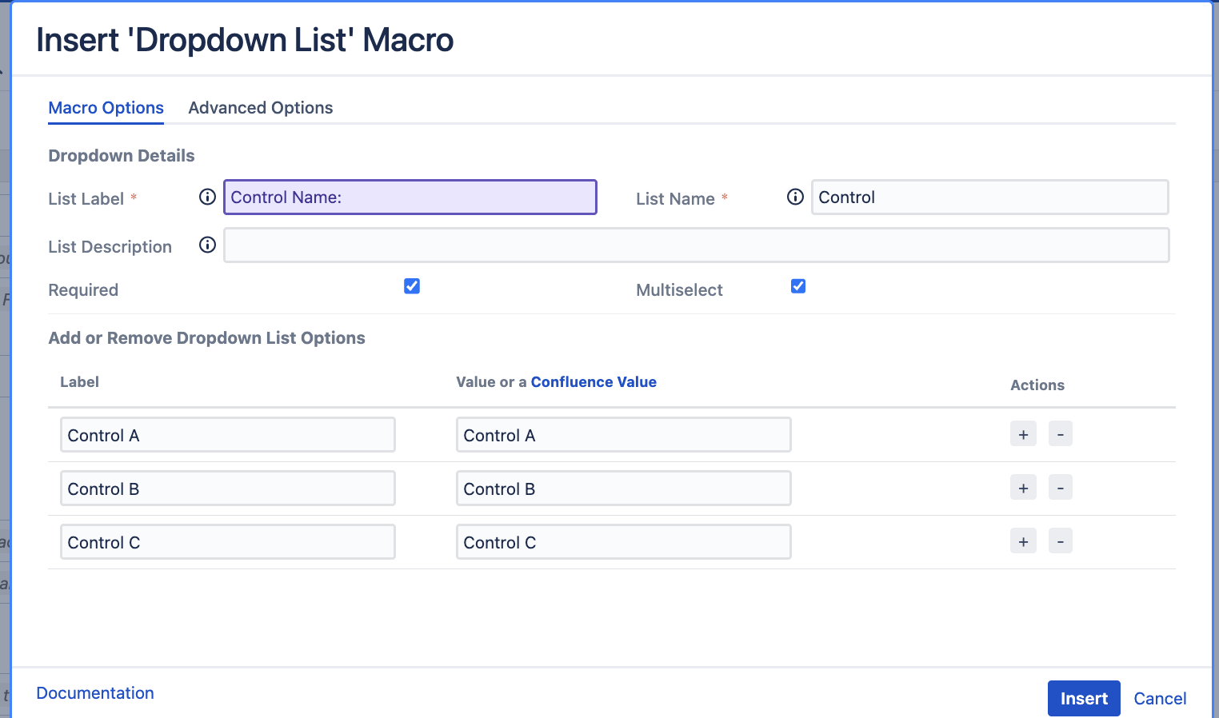Click the 'Actions' column header

coord(1037,385)
